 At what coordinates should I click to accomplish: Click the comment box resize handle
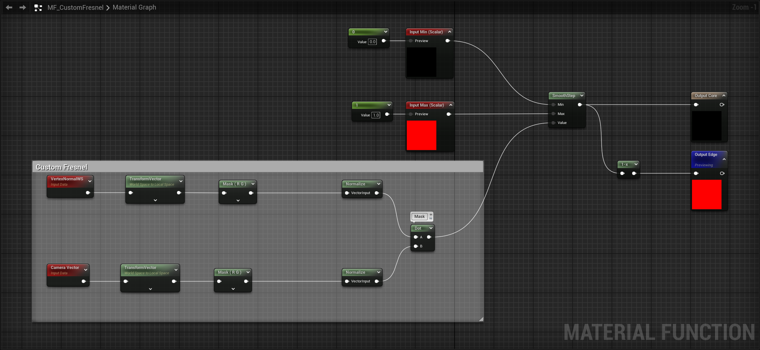pos(481,319)
